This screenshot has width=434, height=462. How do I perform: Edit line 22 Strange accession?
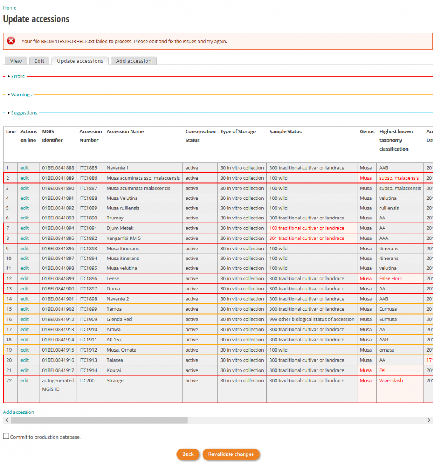[x=25, y=381]
